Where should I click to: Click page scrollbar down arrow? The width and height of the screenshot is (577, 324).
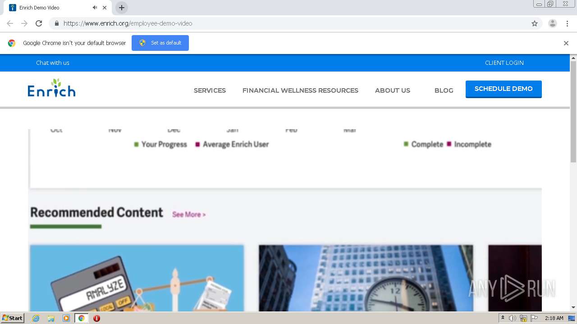(x=573, y=308)
